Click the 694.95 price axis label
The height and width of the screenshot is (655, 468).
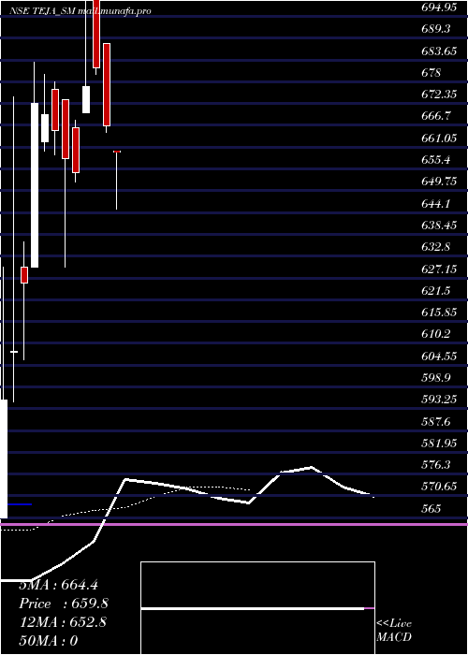click(x=439, y=7)
